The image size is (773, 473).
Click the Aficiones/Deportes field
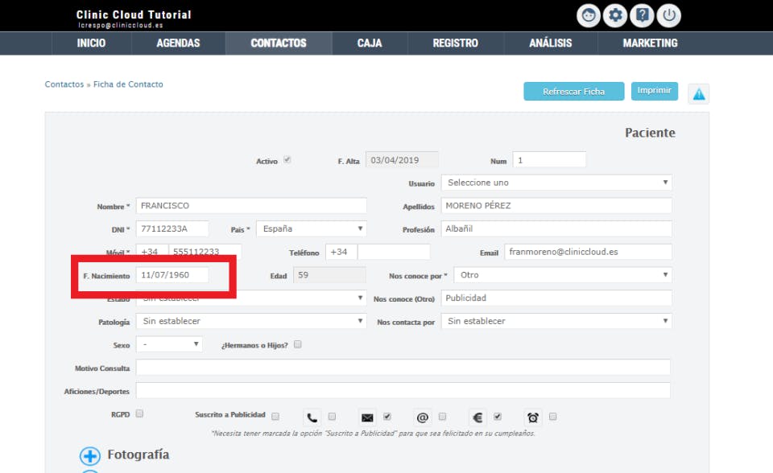pyautogui.click(x=403, y=390)
